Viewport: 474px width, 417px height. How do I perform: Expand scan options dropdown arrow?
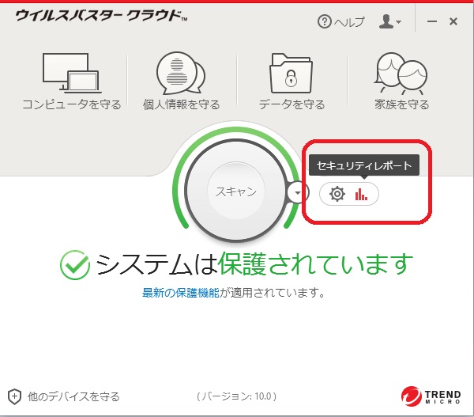click(x=298, y=192)
